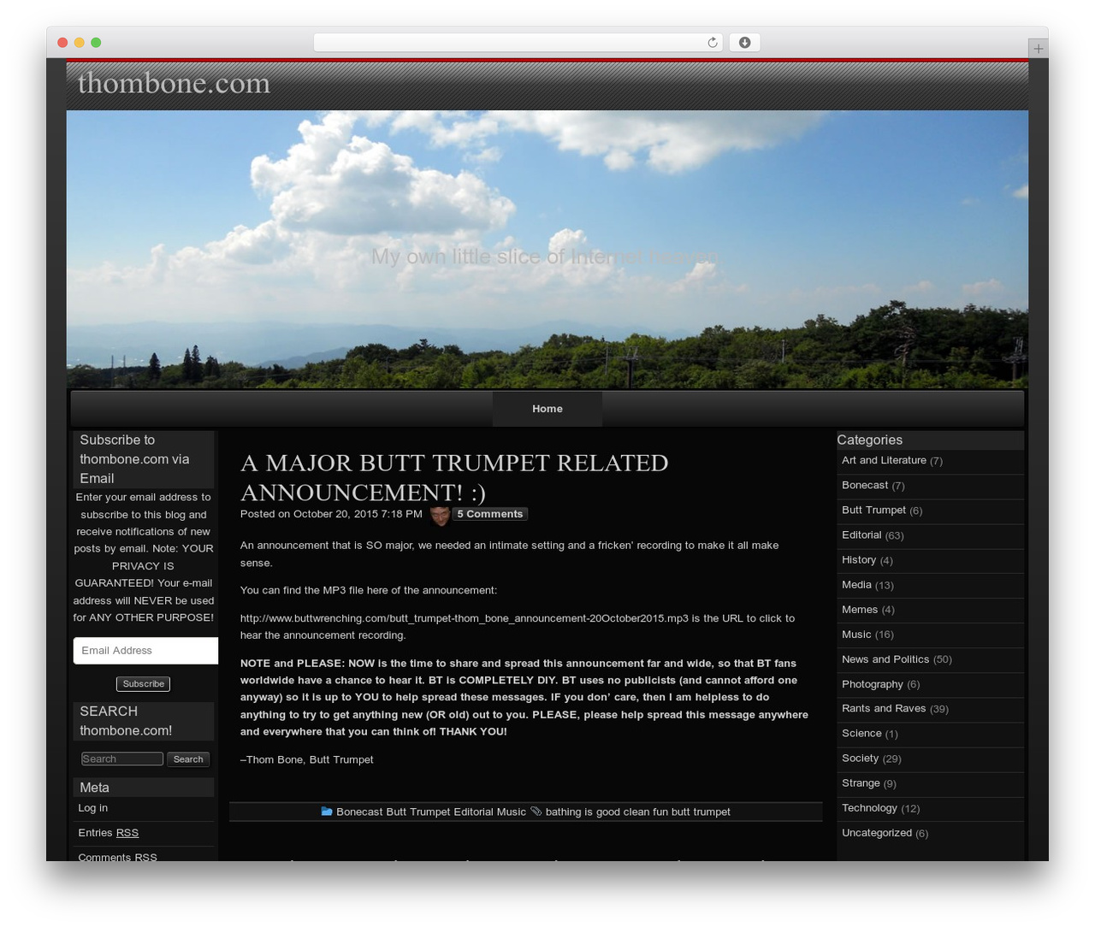
Task: Select the Home menu item
Action: tap(547, 409)
